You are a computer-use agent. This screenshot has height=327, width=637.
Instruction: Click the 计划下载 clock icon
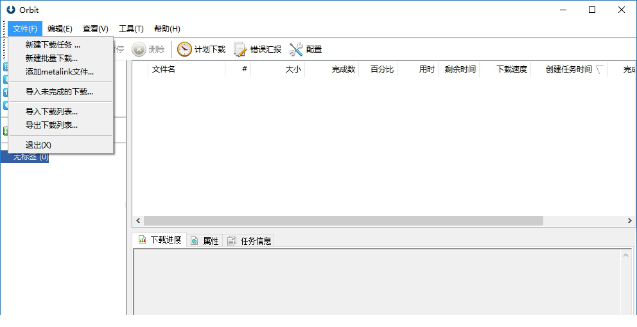(184, 49)
